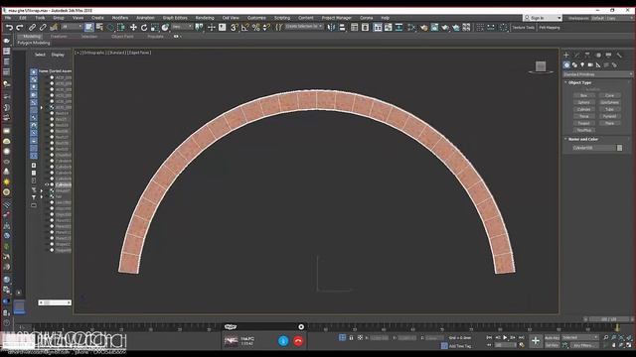Activate the Select Object tool
This screenshot has height=357, width=636.
[x=88, y=27]
